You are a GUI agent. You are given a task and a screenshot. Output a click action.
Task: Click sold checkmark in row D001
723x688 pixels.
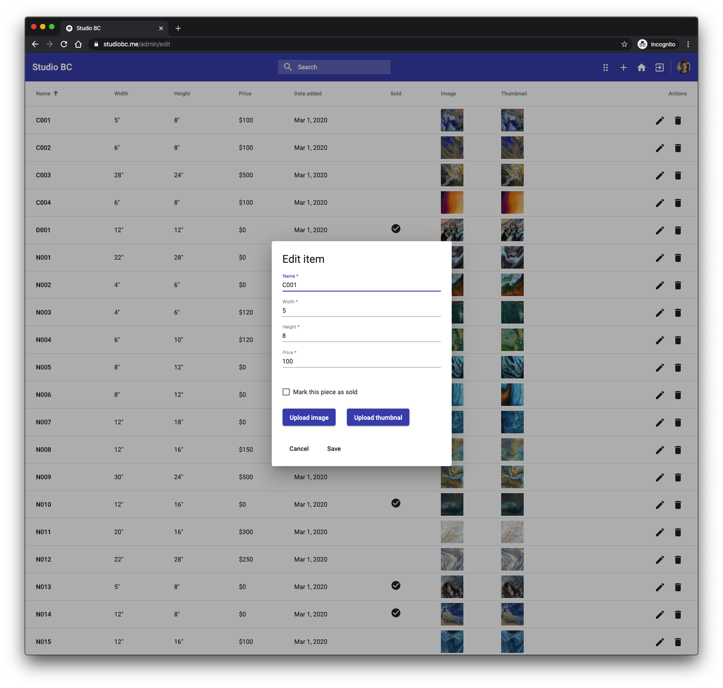pyautogui.click(x=396, y=229)
